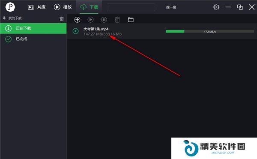Select the 下载 download tab
257x159 pixels.
tap(89, 7)
